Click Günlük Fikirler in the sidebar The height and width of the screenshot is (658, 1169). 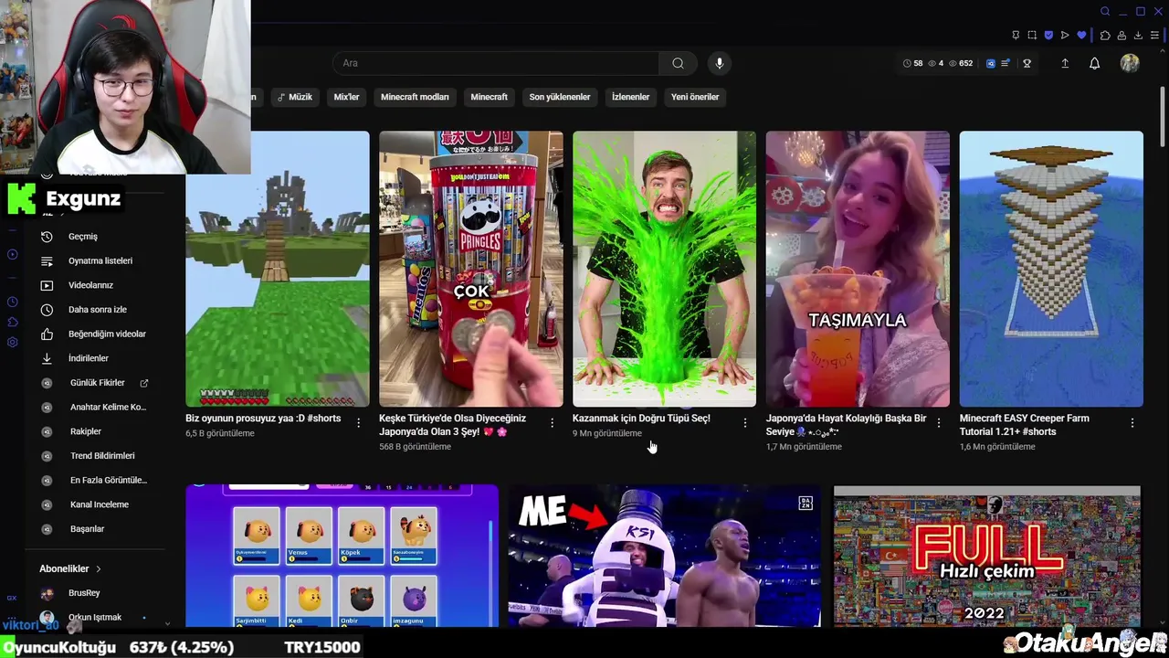click(97, 383)
